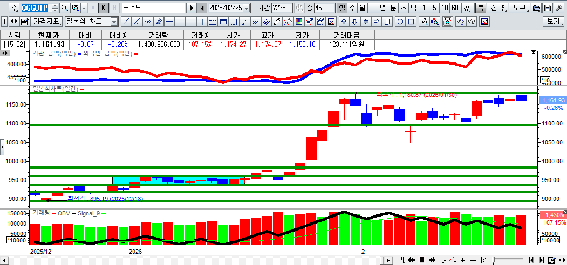Save chart with the floppy disk icon

click(547, 8)
